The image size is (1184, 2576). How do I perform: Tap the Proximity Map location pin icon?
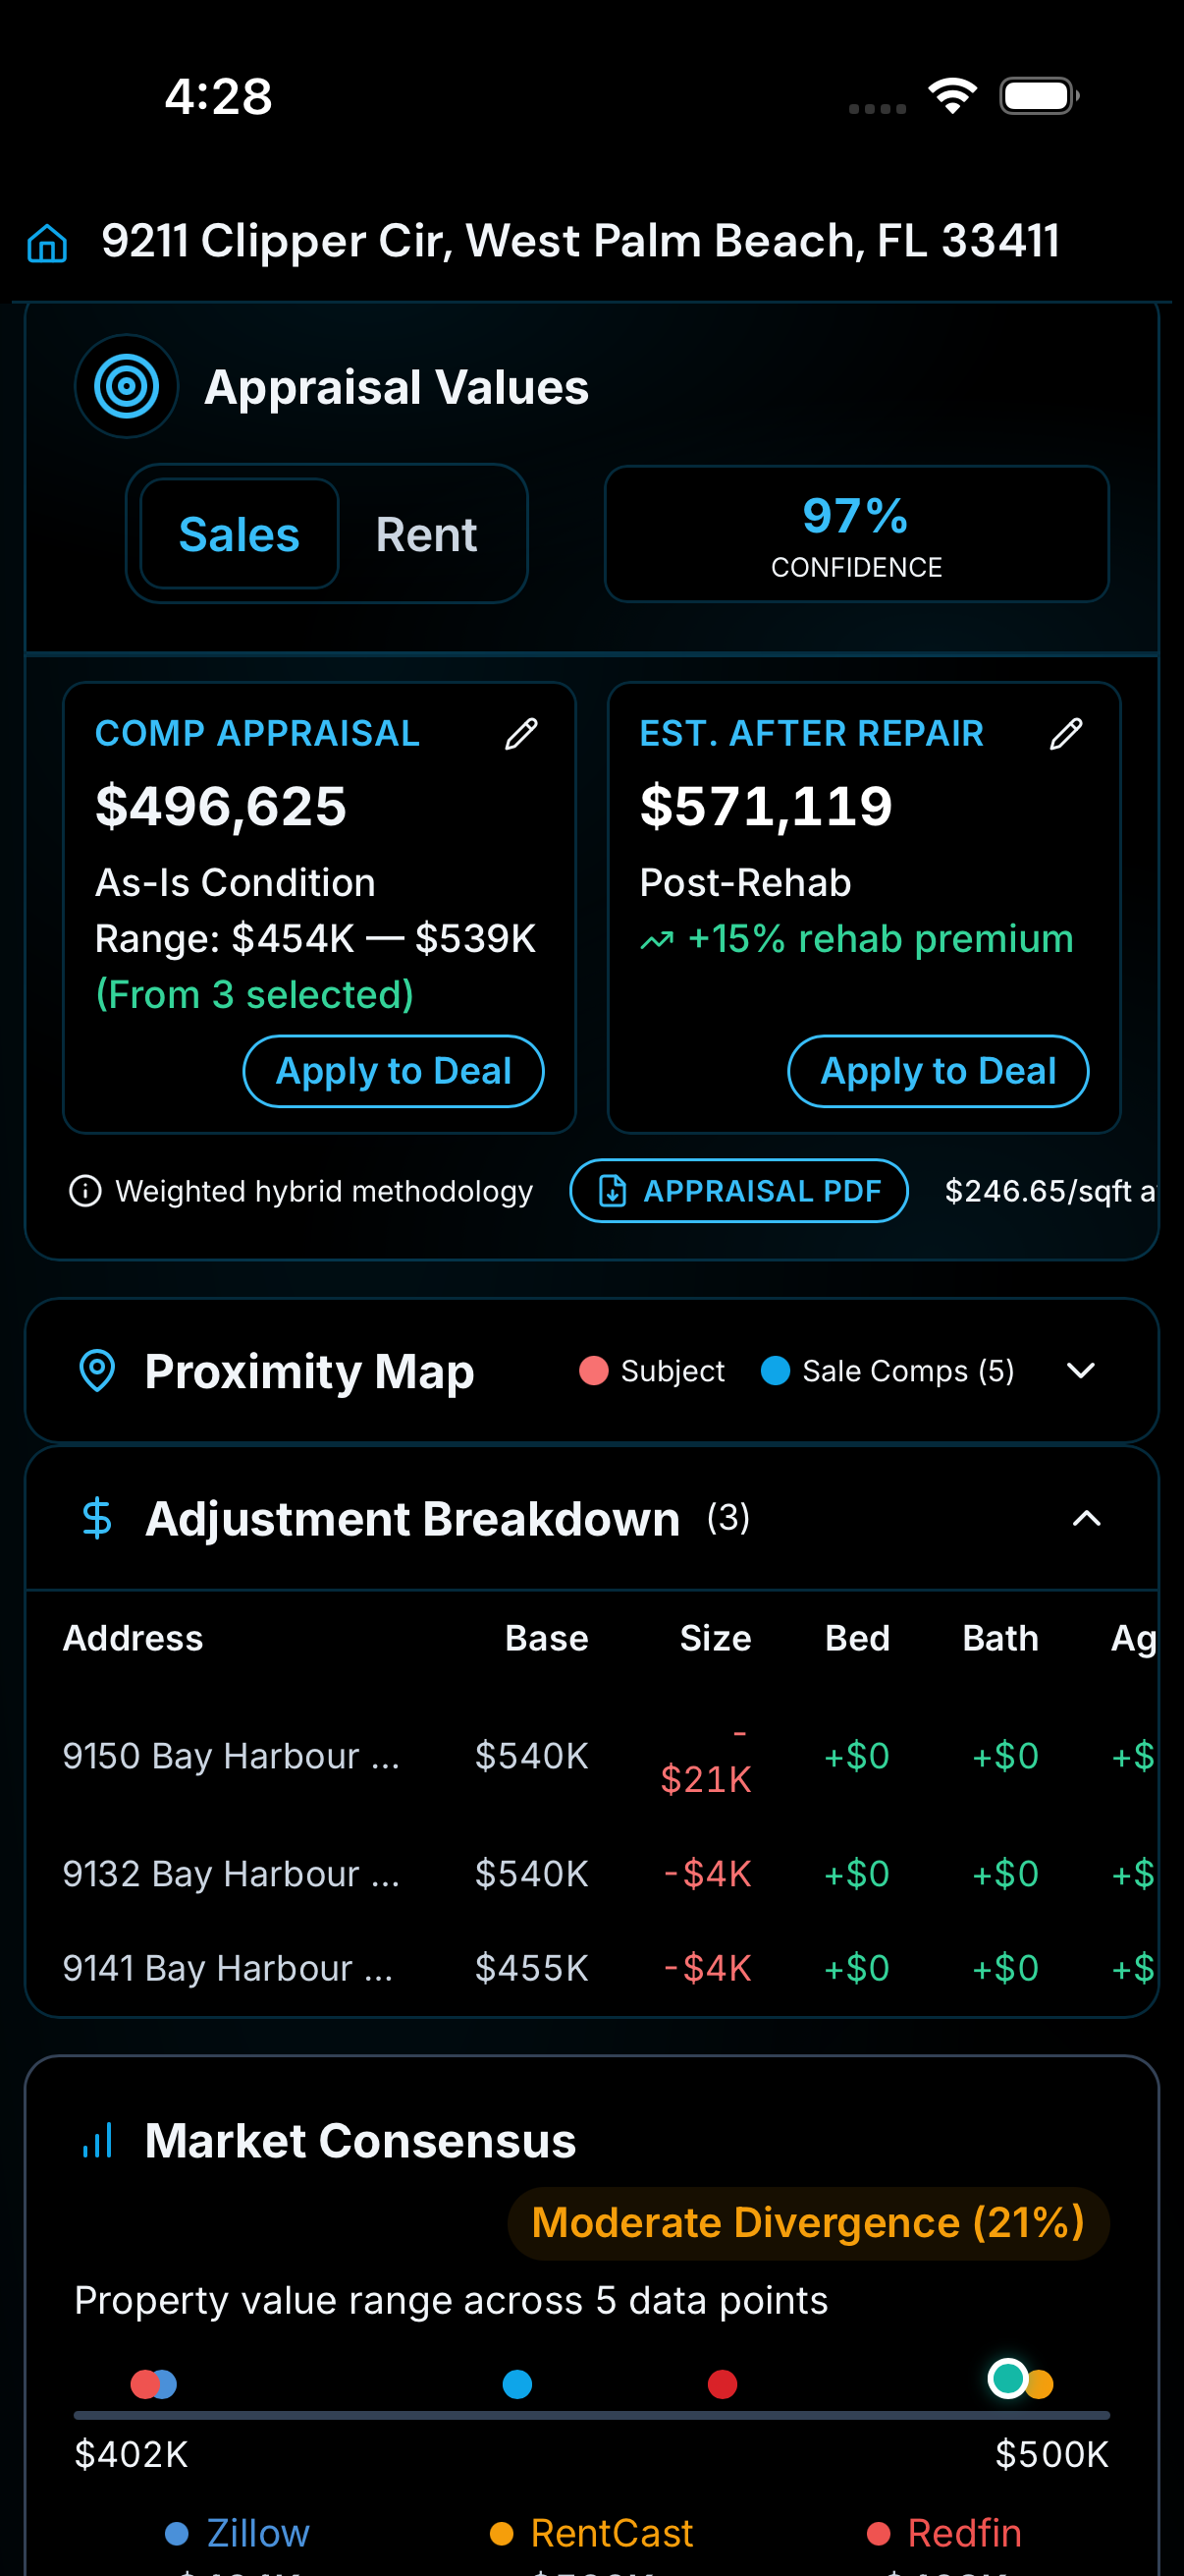pyautogui.click(x=97, y=1370)
